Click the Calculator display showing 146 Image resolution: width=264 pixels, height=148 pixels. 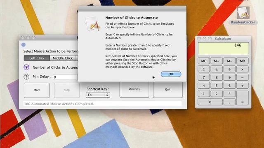tap(223, 48)
